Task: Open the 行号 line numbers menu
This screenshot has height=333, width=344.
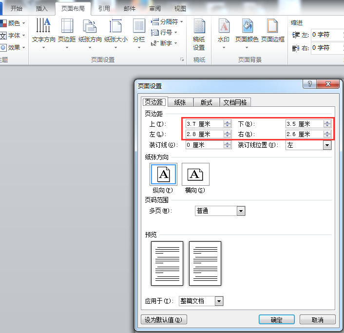Action: coord(164,33)
